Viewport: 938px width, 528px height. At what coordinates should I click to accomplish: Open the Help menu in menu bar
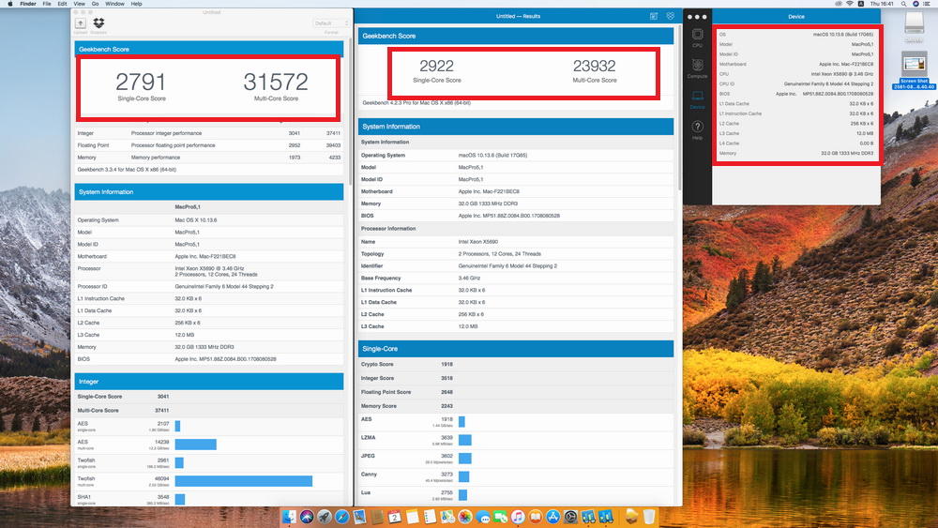[136, 4]
